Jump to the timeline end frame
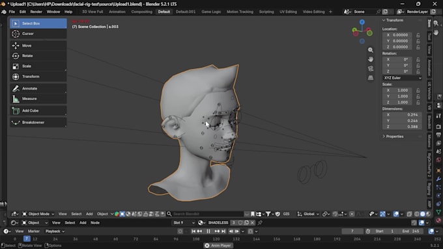 click(x=223, y=231)
